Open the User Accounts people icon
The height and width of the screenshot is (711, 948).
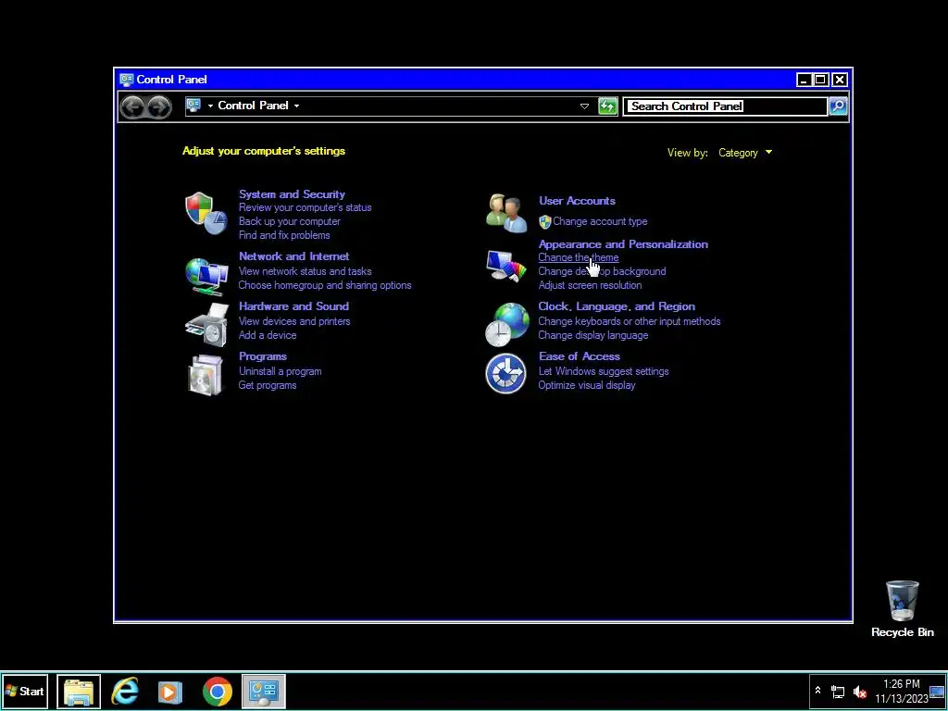click(x=506, y=213)
